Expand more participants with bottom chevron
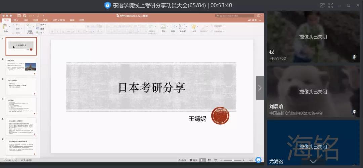 tap(313, 161)
